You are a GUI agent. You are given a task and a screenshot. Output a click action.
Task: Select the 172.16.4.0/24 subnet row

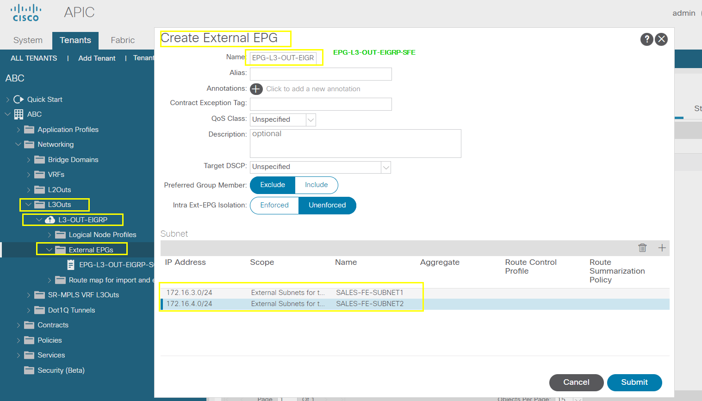pos(415,304)
